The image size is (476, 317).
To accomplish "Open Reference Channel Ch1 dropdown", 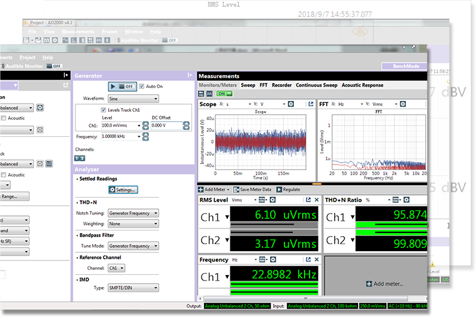I will pos(116,268).
